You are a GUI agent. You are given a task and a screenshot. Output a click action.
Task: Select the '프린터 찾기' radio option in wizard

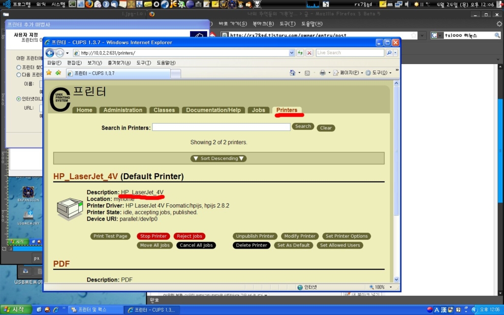[x=19, y=67]
